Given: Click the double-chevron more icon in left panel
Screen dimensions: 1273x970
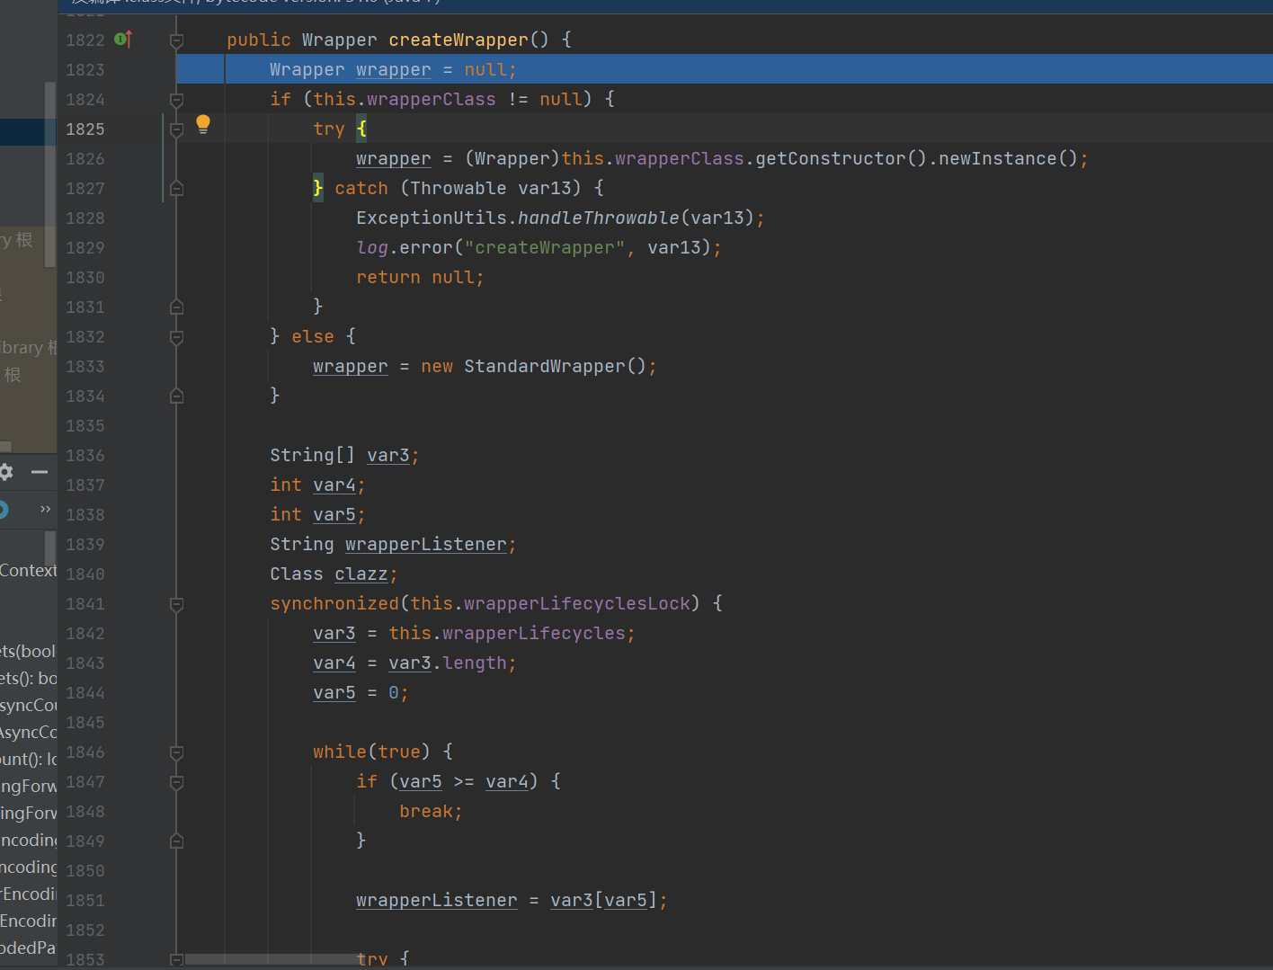Looking at the screenshot, I should (x=46, y=509).
